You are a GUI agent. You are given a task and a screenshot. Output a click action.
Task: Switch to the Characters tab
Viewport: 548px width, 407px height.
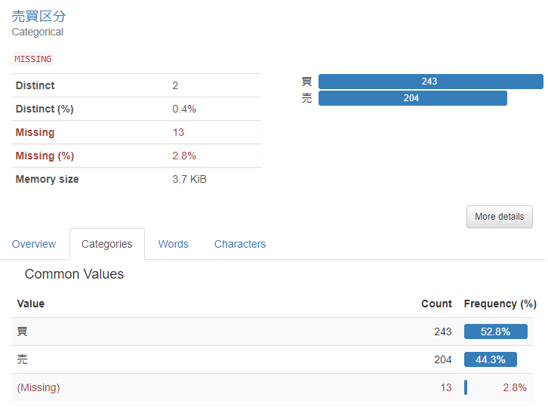pyautogui.click(x=240, y=244)
